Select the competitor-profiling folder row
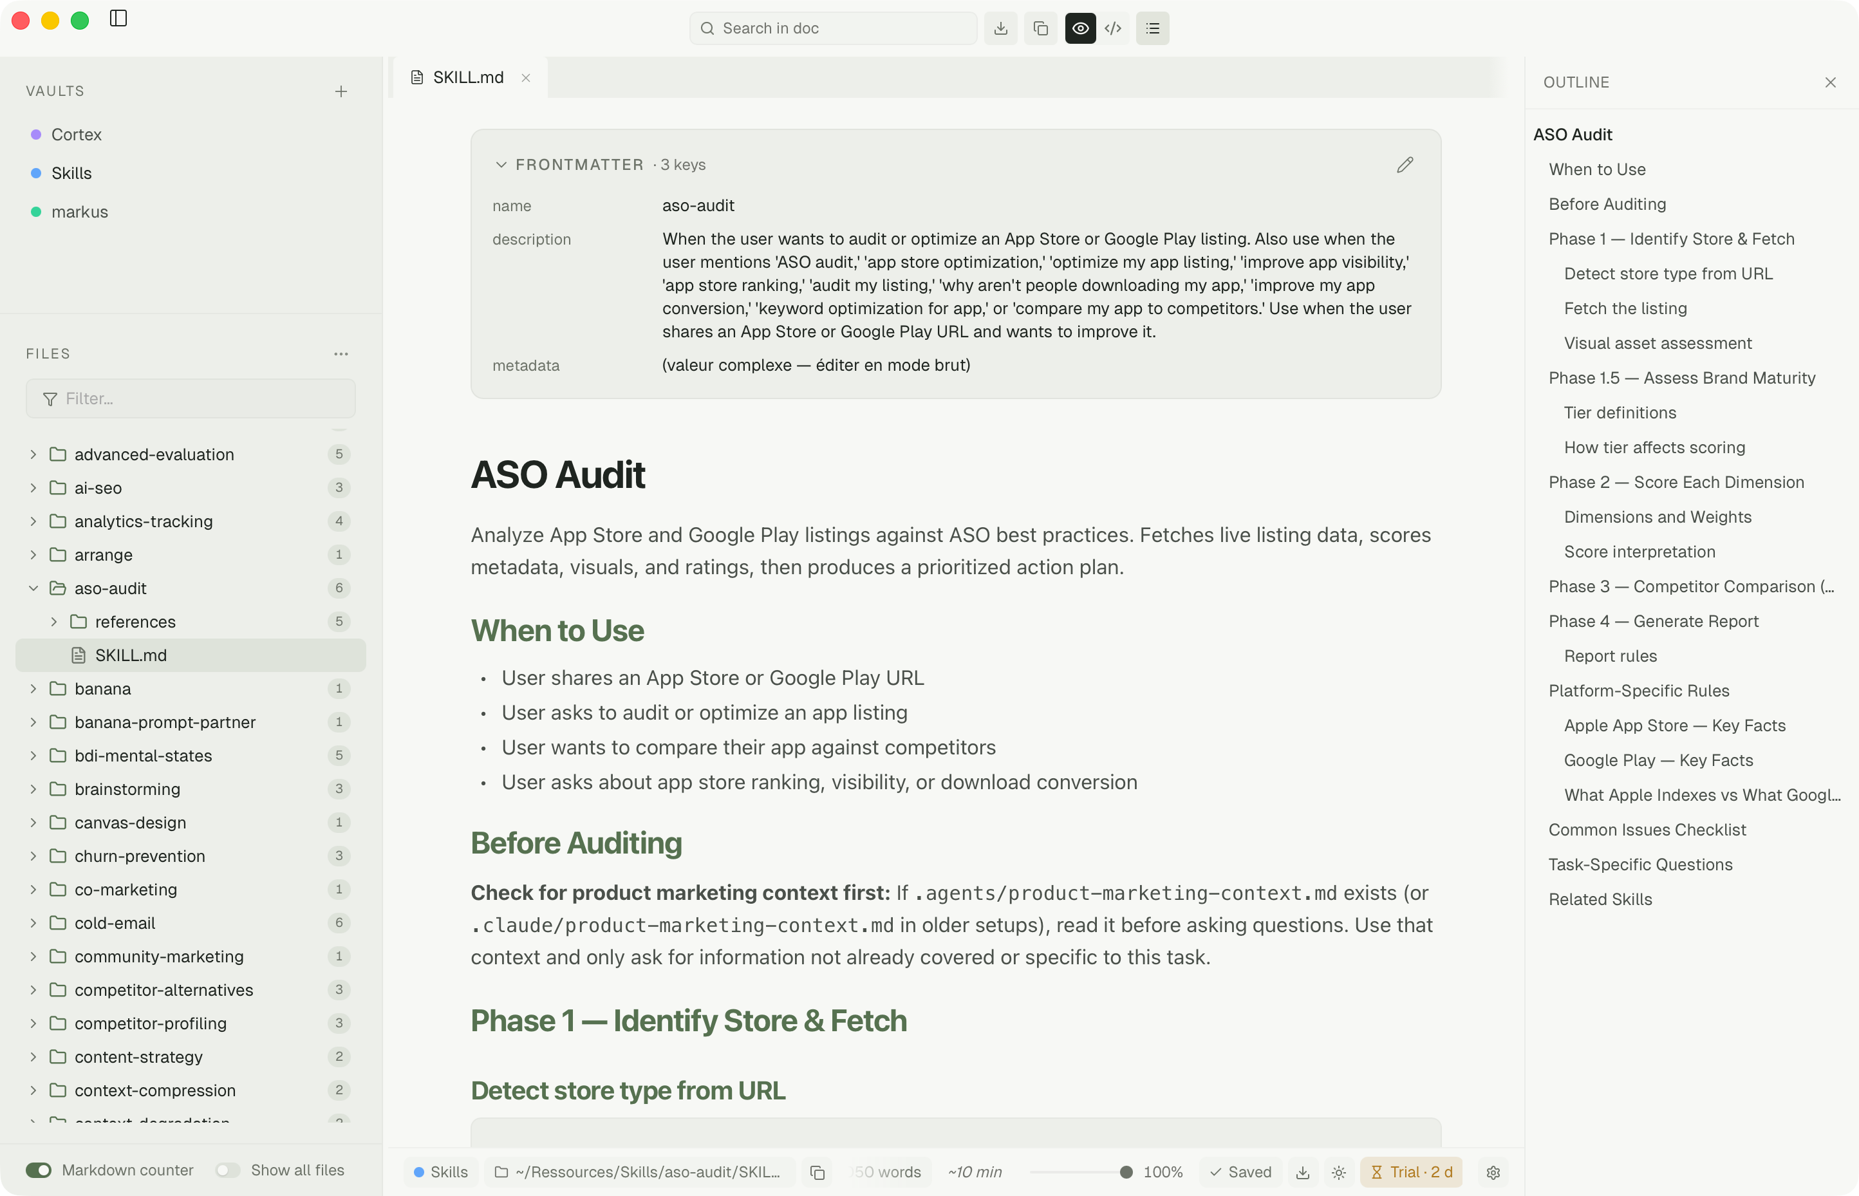The width and height of the screenshot is (1859, 1196). [191, 1023]
